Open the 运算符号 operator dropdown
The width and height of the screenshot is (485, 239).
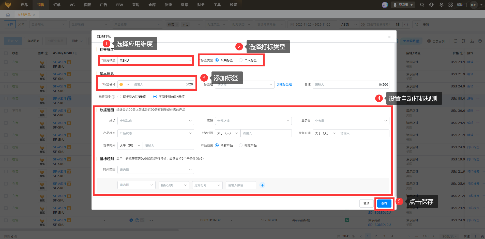pos(207,185)
